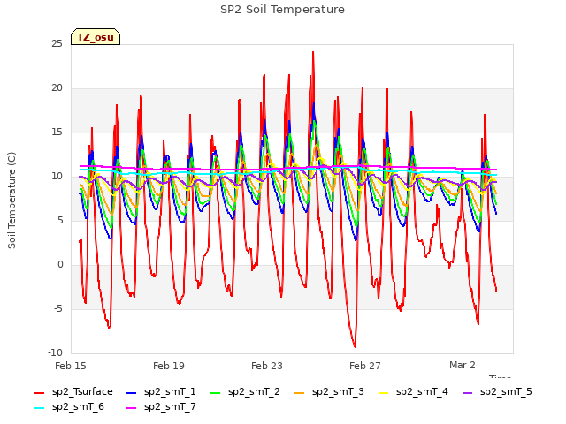Click the 20 y-axis tick label

coord(57,87)
